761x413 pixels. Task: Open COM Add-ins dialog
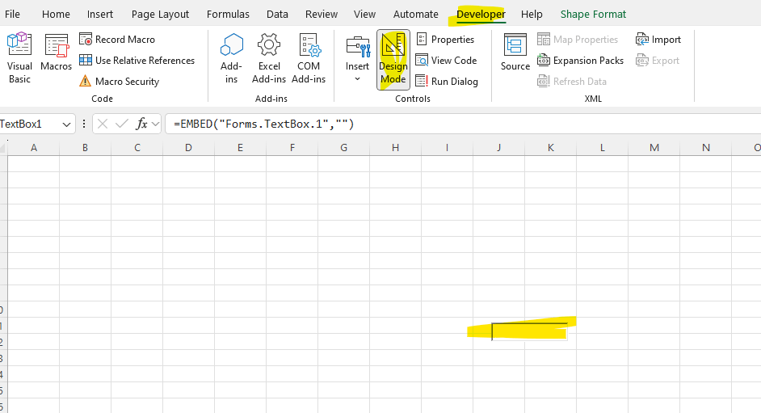point(309,58)
